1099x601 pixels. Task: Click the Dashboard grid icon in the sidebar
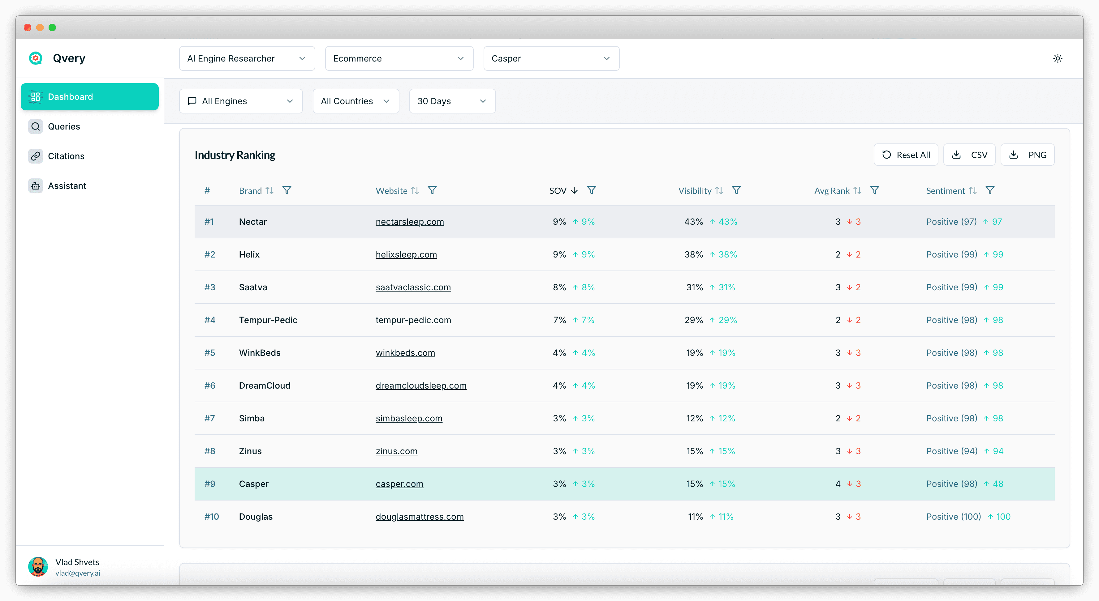36,97
